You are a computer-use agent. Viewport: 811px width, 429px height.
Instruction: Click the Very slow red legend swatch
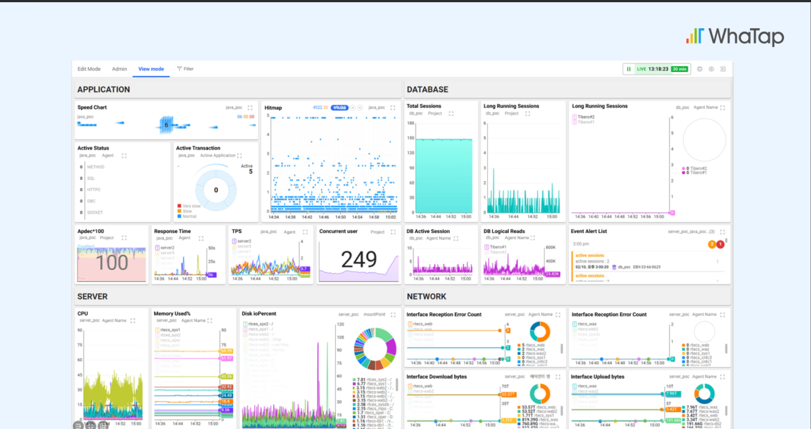point(179,206)
